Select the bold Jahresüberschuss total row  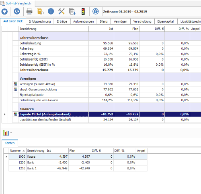[107, 70]
